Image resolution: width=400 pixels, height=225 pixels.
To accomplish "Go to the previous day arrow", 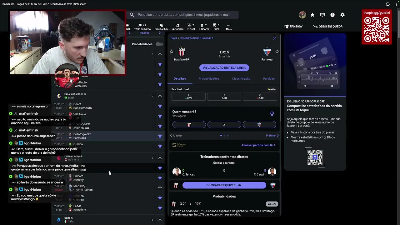I will point(129,33).
